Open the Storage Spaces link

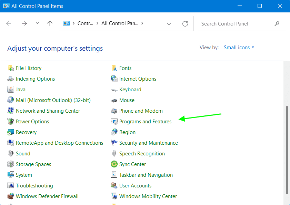point(33,164)
